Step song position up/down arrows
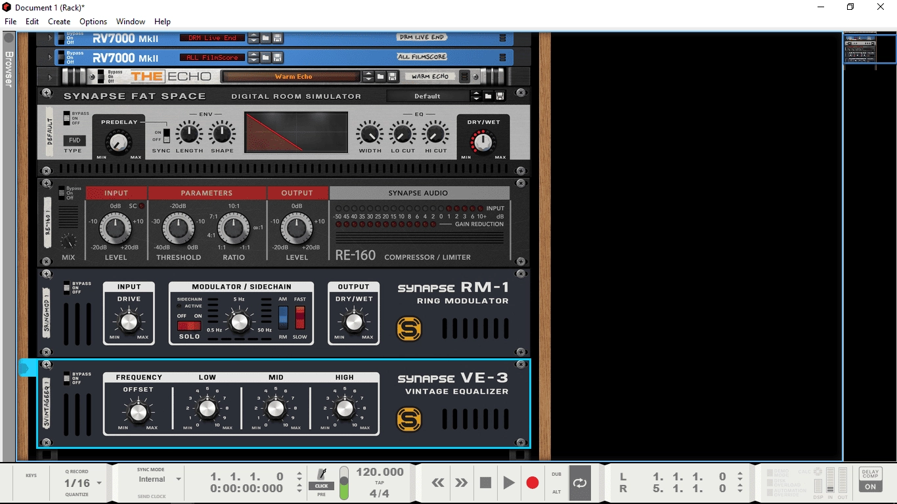 (x=299, y=477)
